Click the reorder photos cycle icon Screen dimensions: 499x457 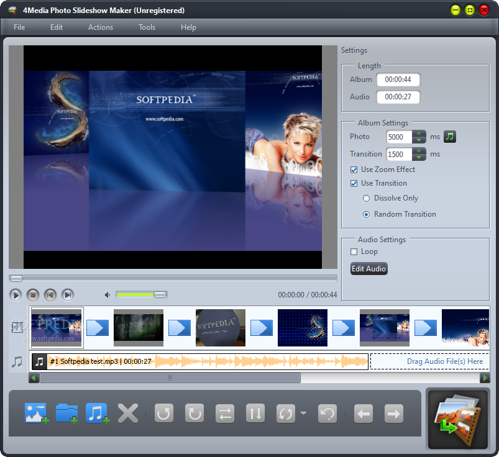(285, 414)
